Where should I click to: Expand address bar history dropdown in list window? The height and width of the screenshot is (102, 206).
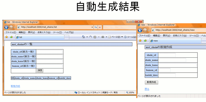click(92, 27)
